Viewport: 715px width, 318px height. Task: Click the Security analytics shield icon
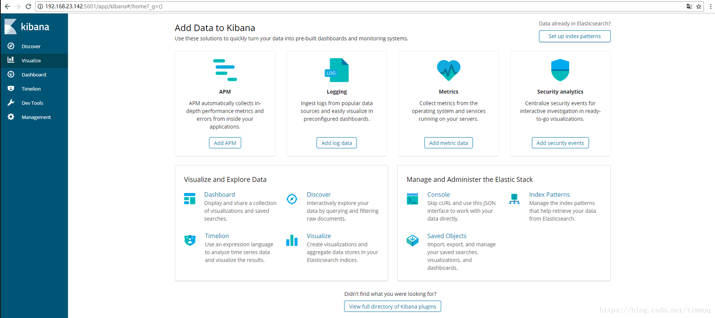(560, 70)
